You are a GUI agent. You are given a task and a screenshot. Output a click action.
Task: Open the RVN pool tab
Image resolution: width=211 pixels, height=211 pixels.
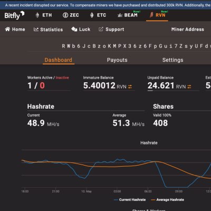(158, 15)
